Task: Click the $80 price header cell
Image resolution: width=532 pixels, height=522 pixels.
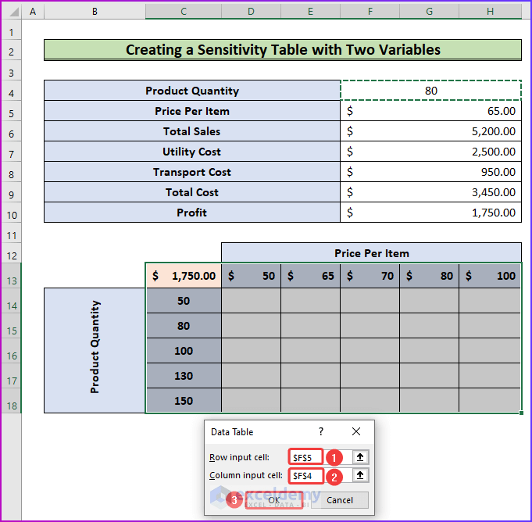Action: 429,276
